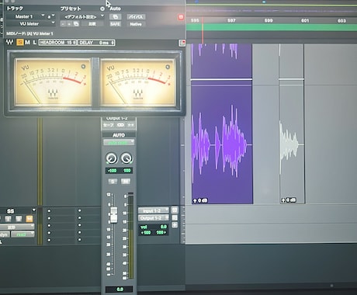Select the purple audio clip waveform

(x=222, y=144)
